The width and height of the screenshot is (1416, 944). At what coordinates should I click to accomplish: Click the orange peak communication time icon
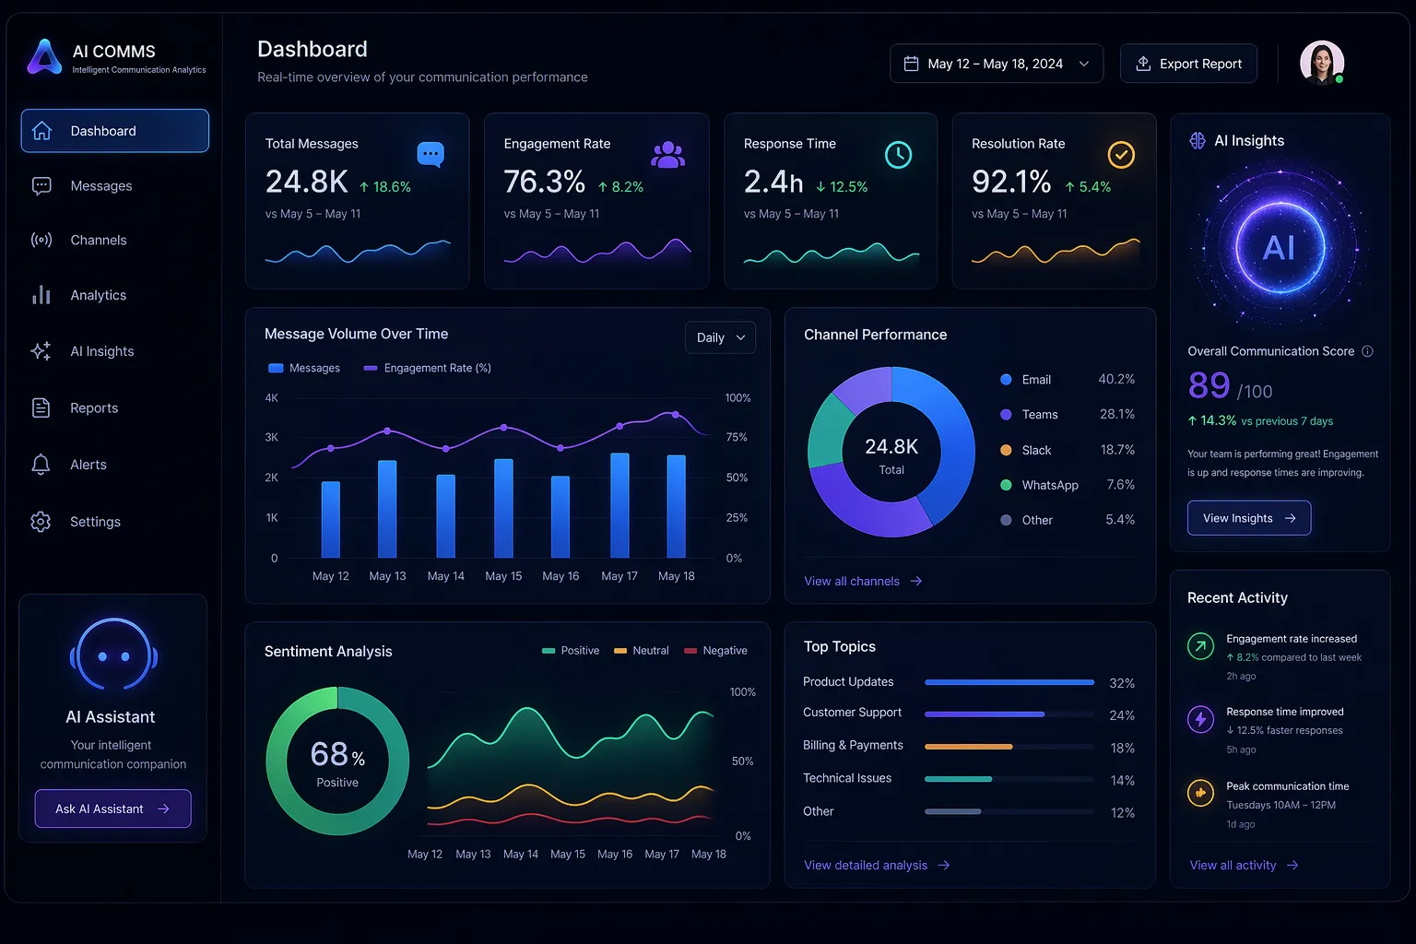click(x=1200, y=793)
